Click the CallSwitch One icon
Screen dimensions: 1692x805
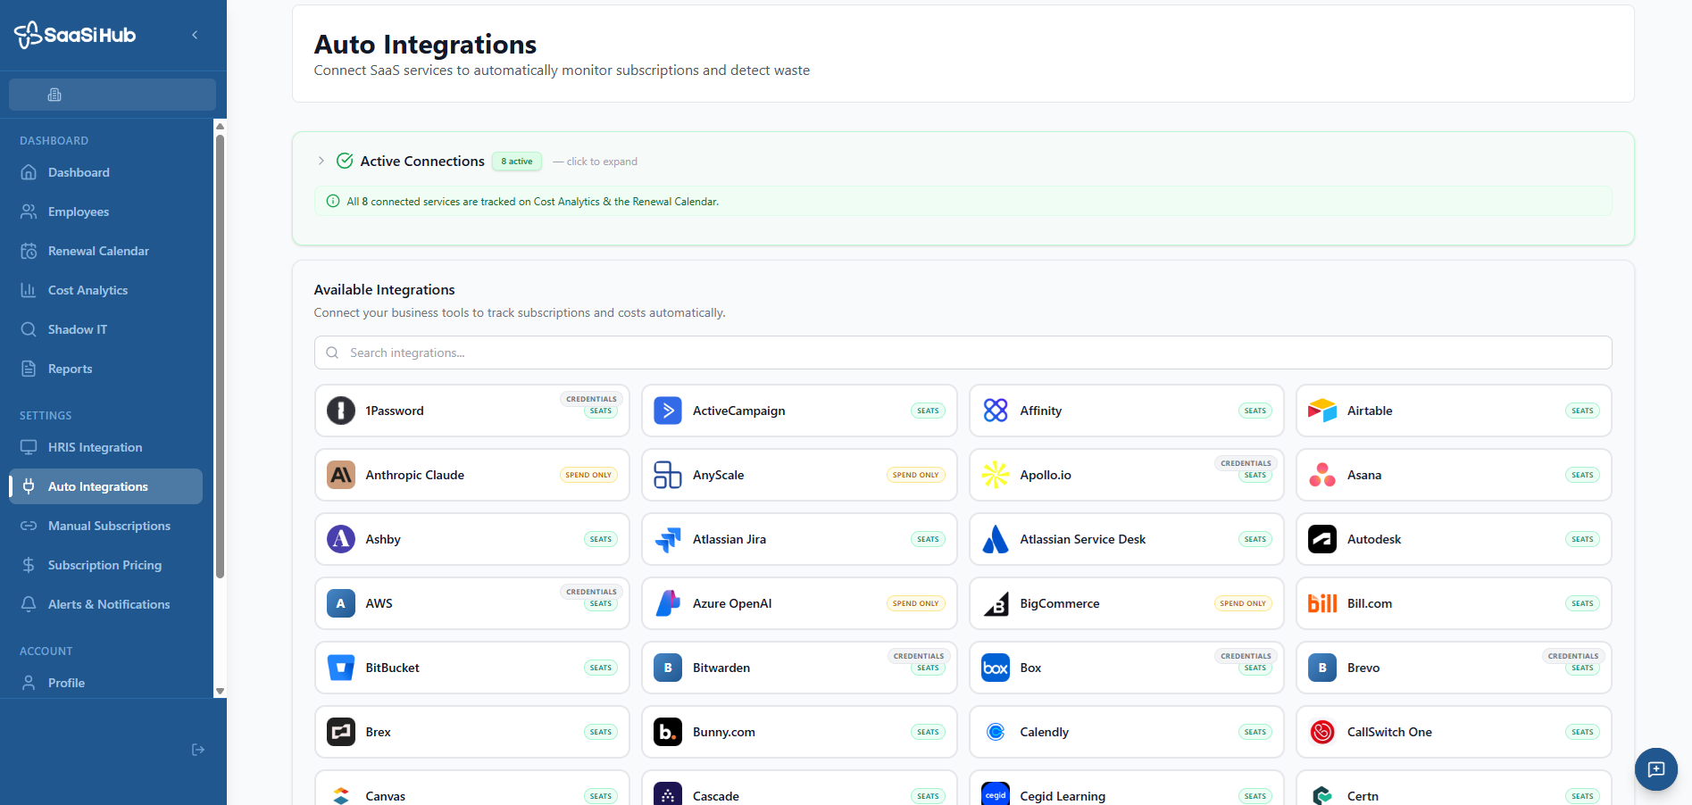coord(1322,732)
